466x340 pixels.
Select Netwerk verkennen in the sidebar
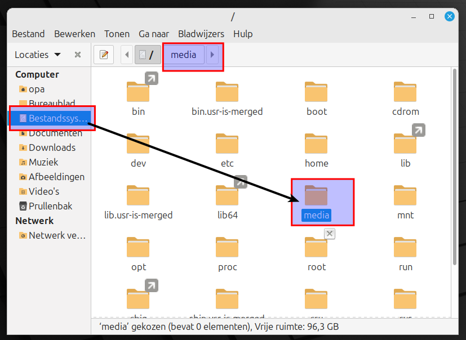49,235
